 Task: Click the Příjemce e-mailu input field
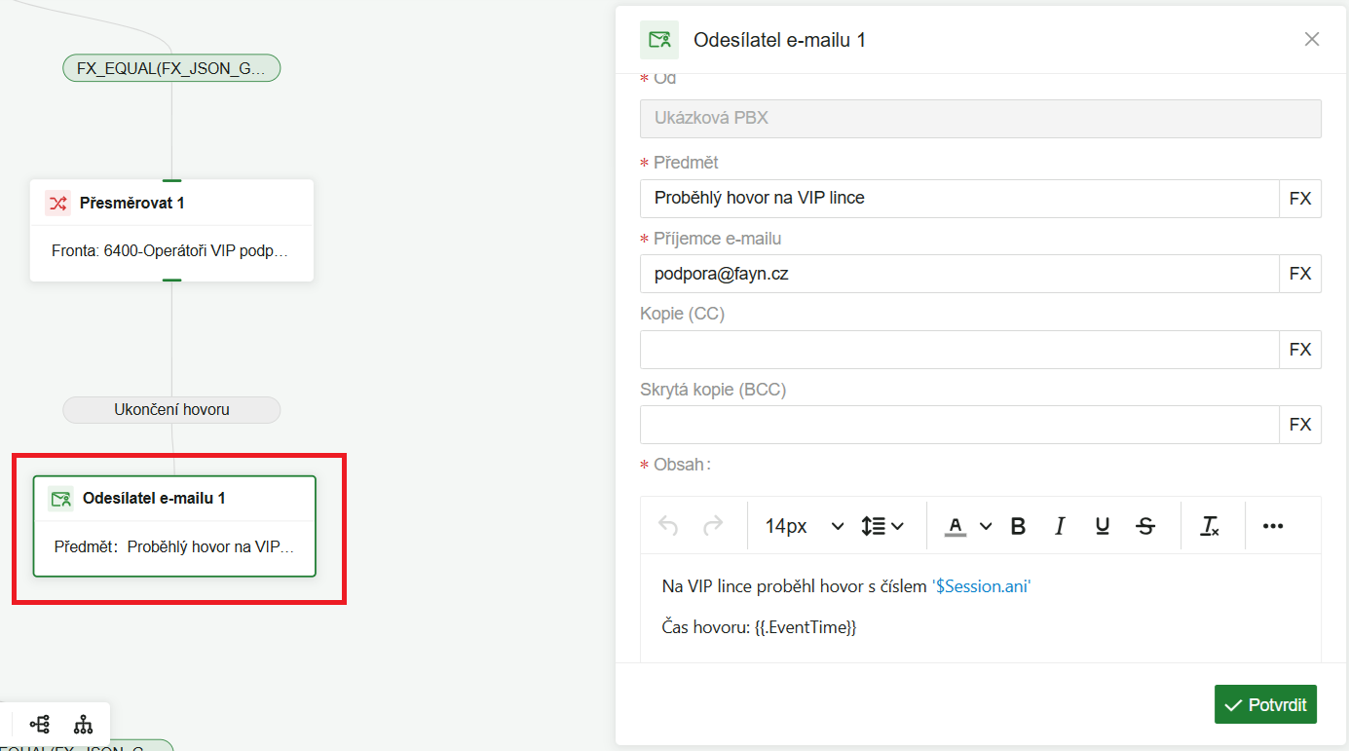click(x=958, y=274)
